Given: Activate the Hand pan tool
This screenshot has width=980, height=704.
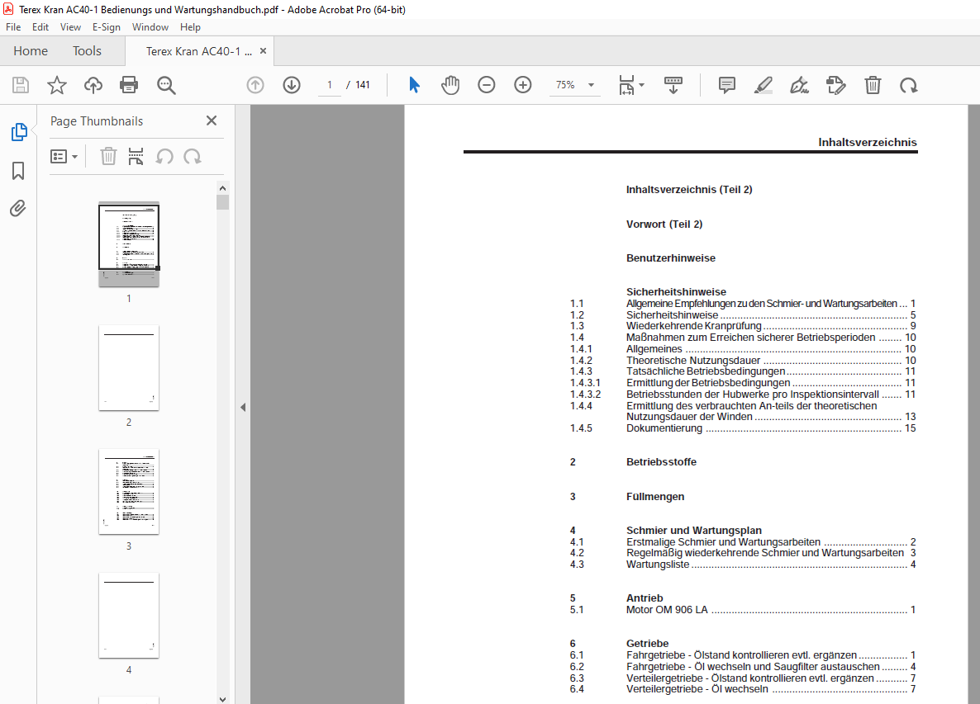Looking at the screenshot, I should coord(450,85).
